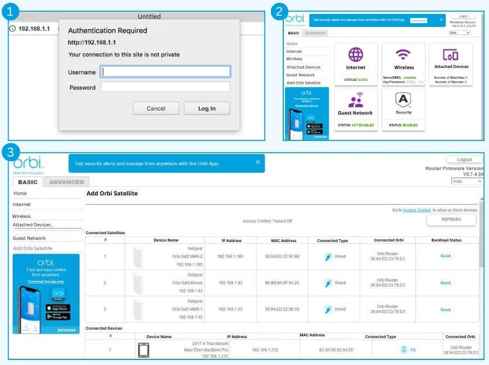Click wired icon in Orbi Sat1 MBR-1 row
The width and height of the screenshot is (489, 365).
click(x=328, y=309)
